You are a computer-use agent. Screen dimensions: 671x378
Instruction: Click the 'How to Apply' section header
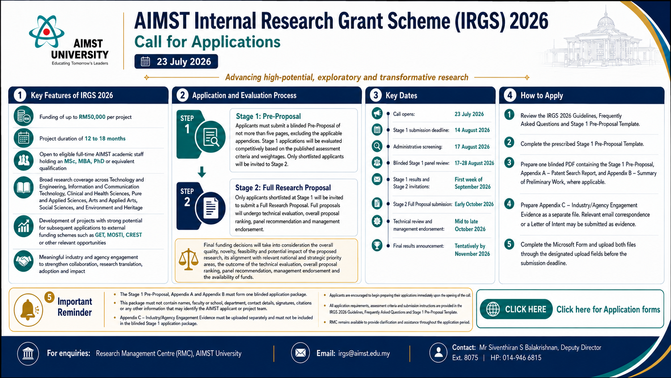(582, 95)
